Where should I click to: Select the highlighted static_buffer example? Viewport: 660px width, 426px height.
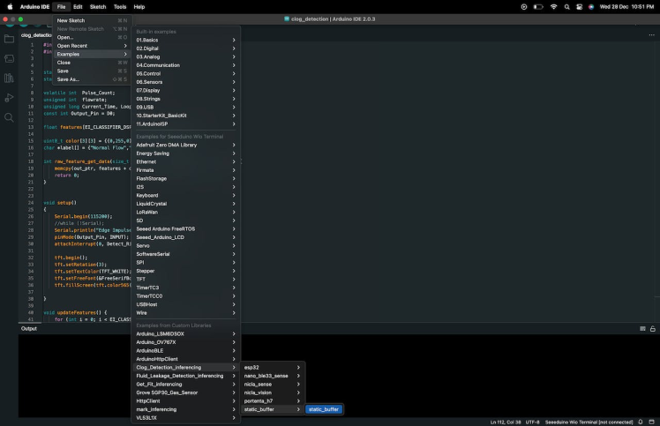point(324,409)
